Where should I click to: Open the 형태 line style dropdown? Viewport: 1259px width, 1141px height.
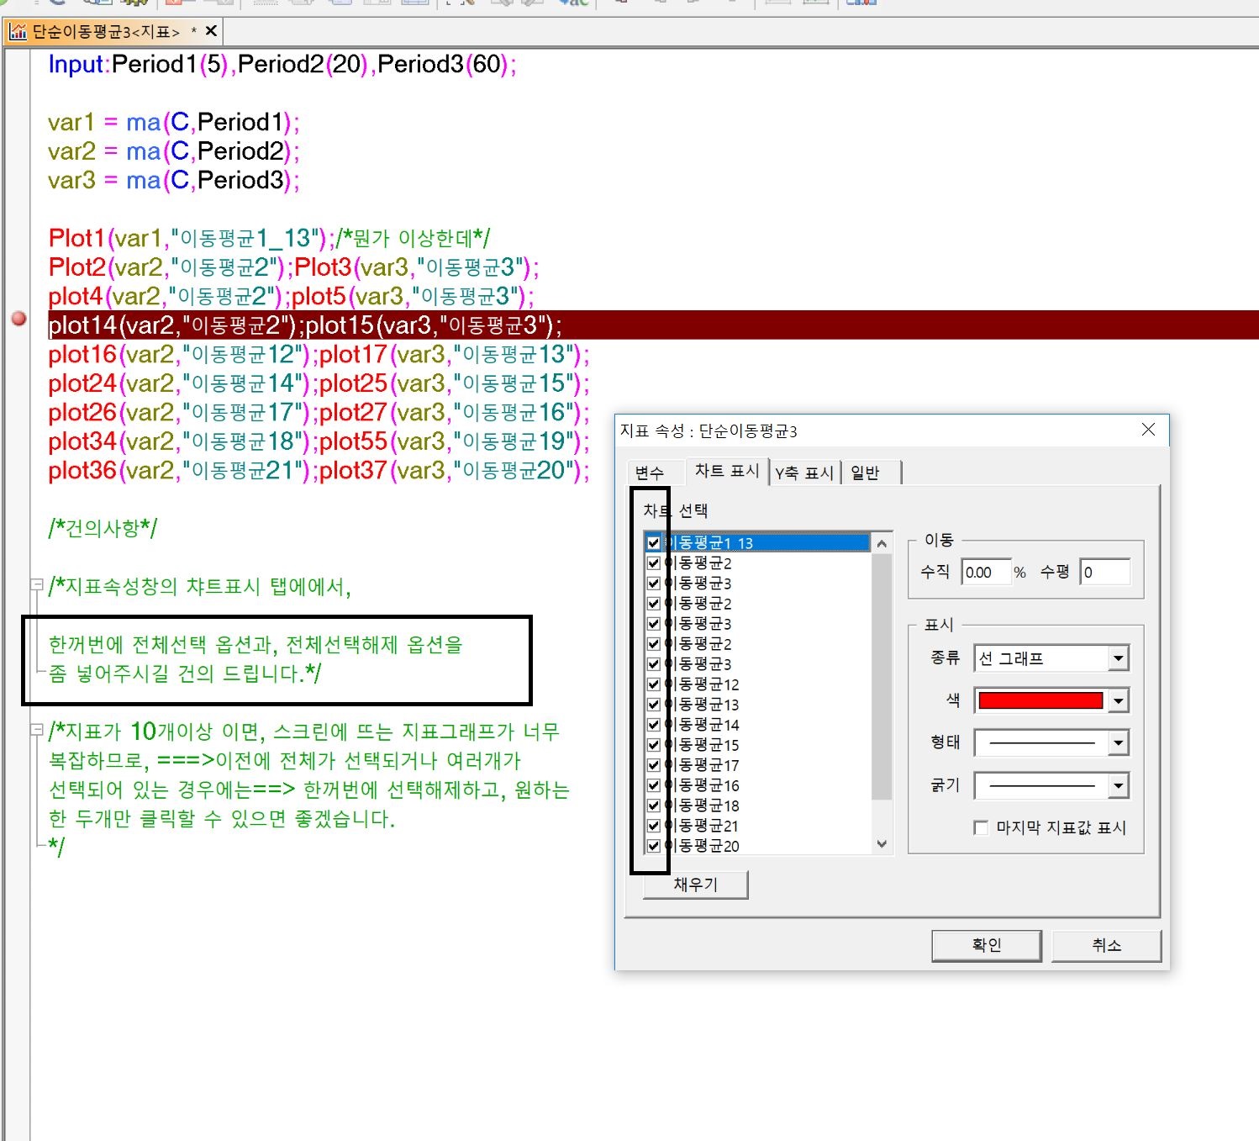click(1117, 743)
